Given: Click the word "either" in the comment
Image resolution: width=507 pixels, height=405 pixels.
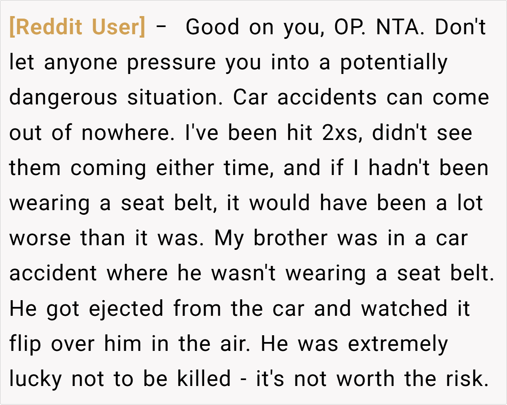Looking at the screenshot, I should [x=184, y=168].
